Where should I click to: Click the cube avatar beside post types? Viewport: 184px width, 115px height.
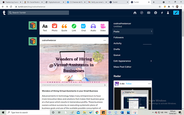pos(33,25)
